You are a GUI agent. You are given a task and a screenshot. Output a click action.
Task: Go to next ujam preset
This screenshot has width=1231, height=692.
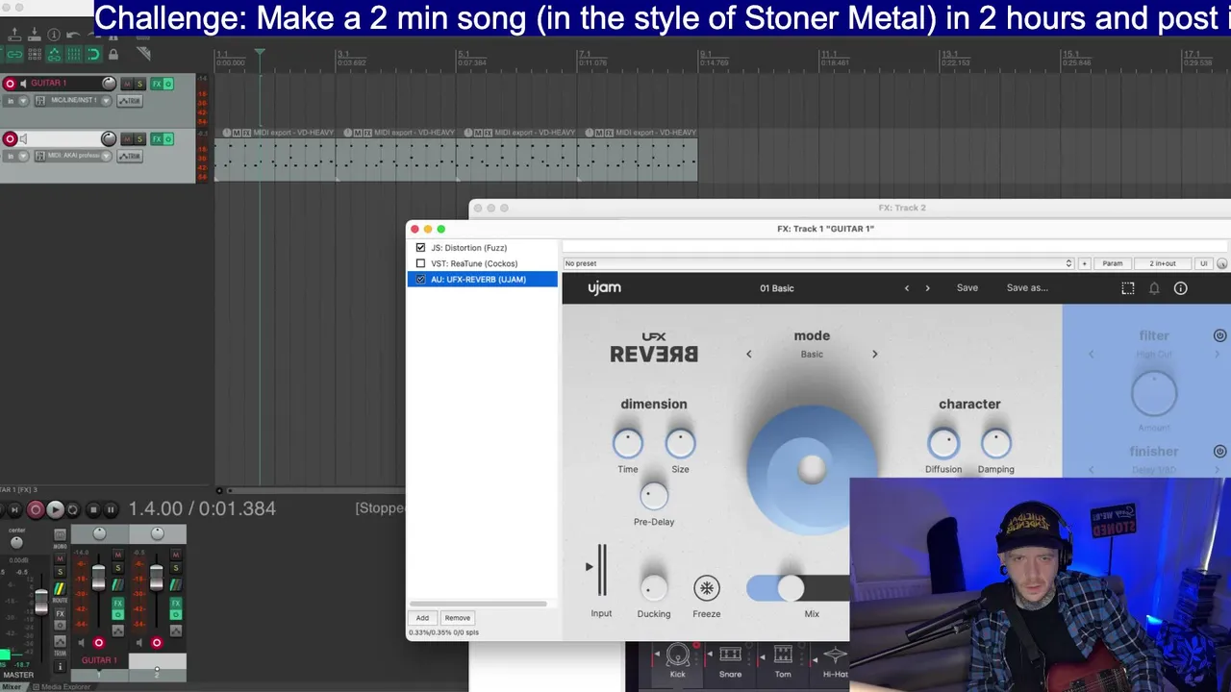(x=927, y=288)
